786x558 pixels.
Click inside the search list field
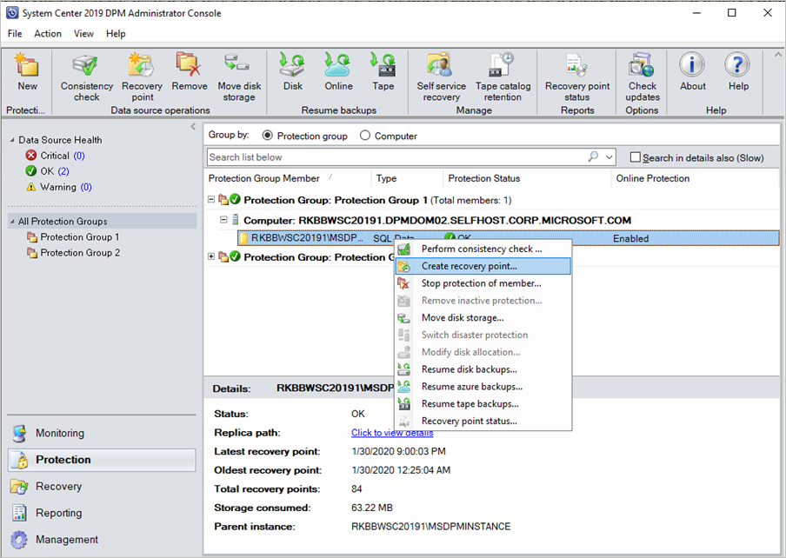(391, 156)
